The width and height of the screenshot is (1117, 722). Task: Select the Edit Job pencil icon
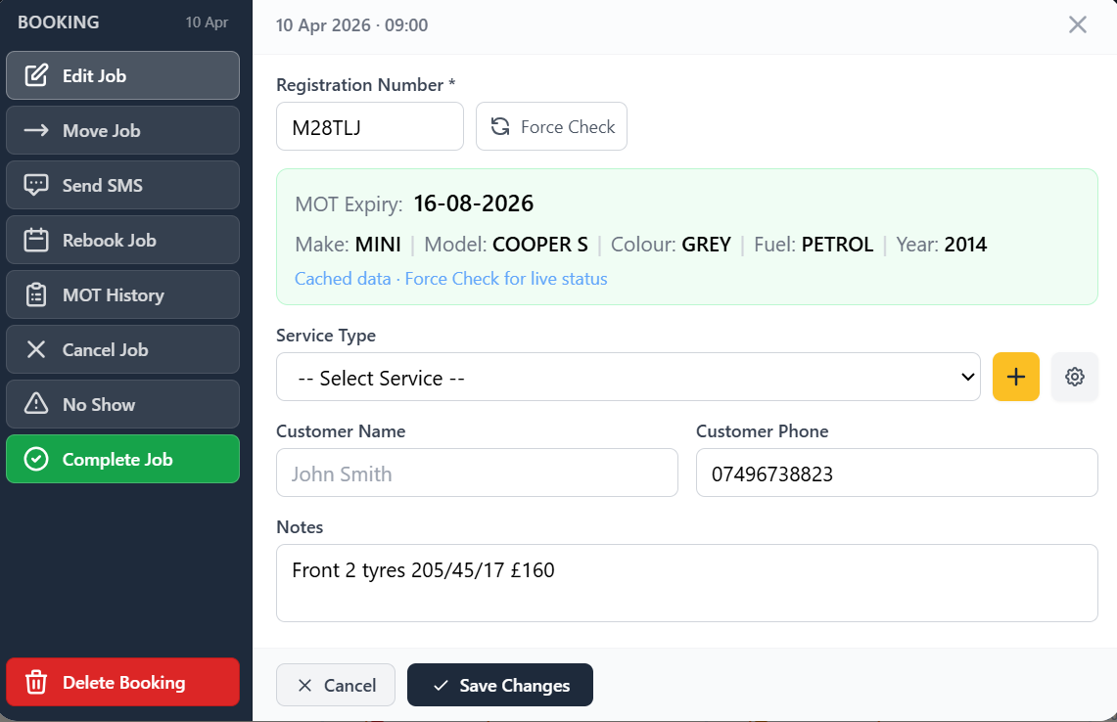tap(40, 75)
